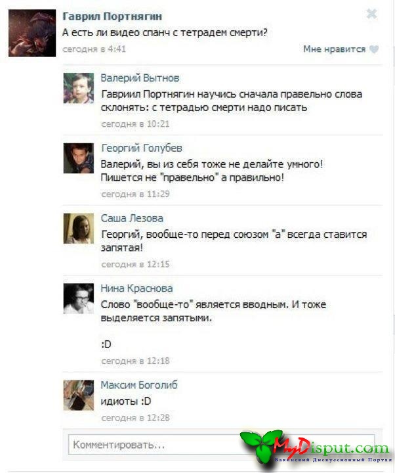Open Георгий Голубев's avatar photo
The image size is (395, 473).
(79, 158)
